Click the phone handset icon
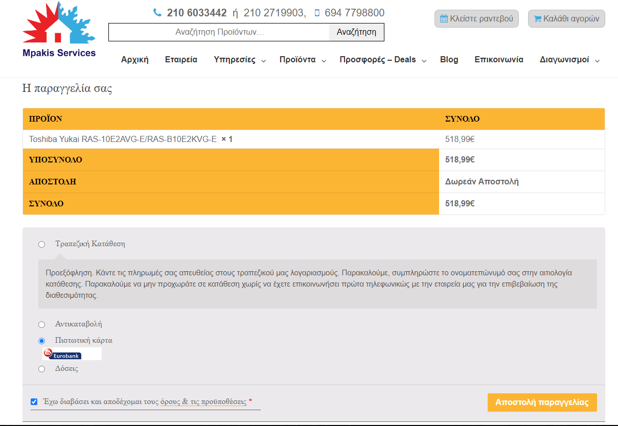 point(157,13)
